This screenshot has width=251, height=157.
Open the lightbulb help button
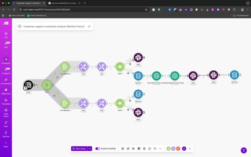coord(244,150)
